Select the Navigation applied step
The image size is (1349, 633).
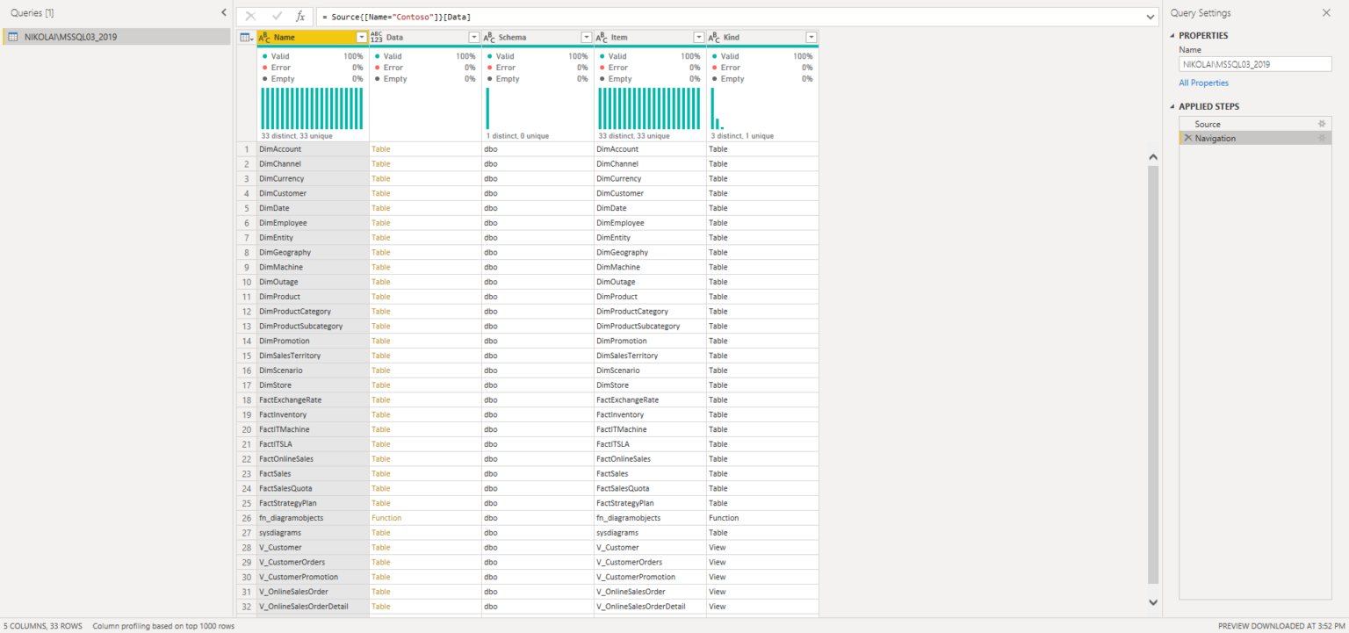[1255, 138]
